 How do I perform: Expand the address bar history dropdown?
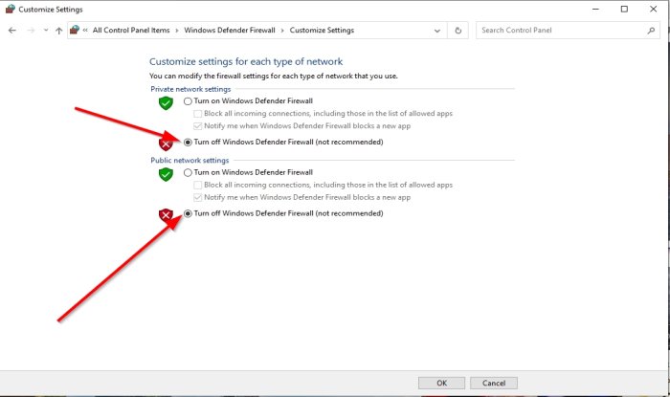(438, 31)
